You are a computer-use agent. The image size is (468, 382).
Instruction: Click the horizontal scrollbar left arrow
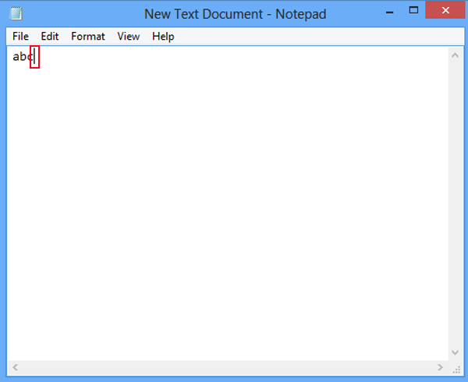(x=15, y=367)
